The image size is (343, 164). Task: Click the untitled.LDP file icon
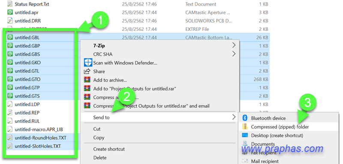[10, 104]
